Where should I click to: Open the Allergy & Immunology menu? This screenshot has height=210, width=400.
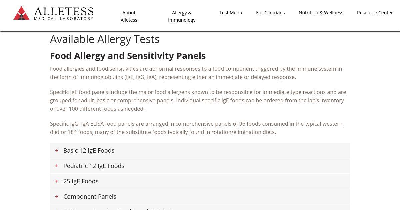pos(182,16)
